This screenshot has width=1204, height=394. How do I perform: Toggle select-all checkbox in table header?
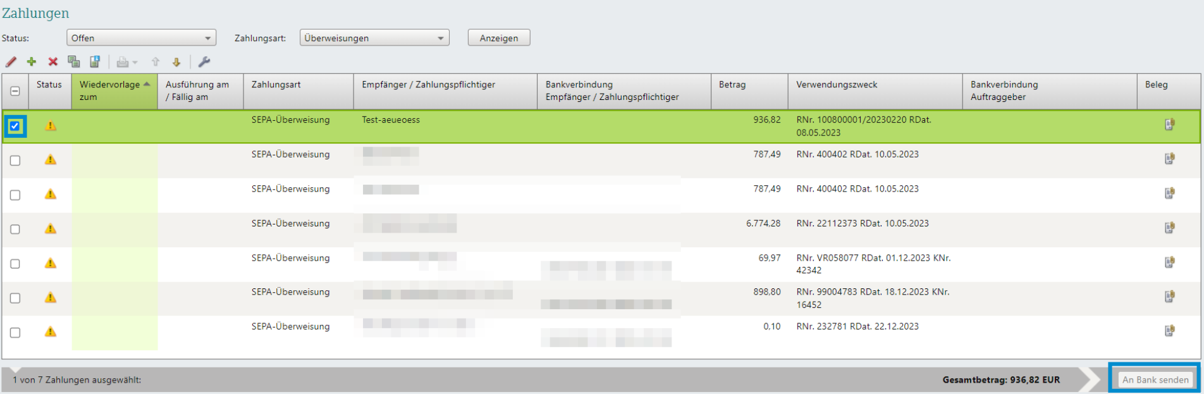(15, 91)
